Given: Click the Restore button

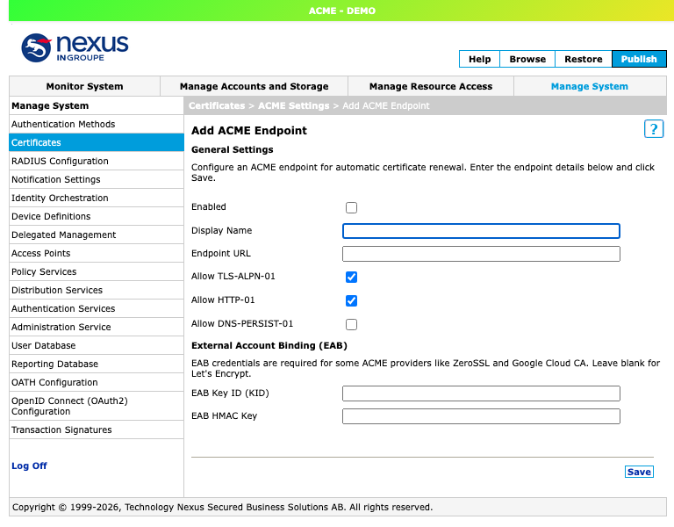Looking at the screenshot, I should (x=584, y=59).
